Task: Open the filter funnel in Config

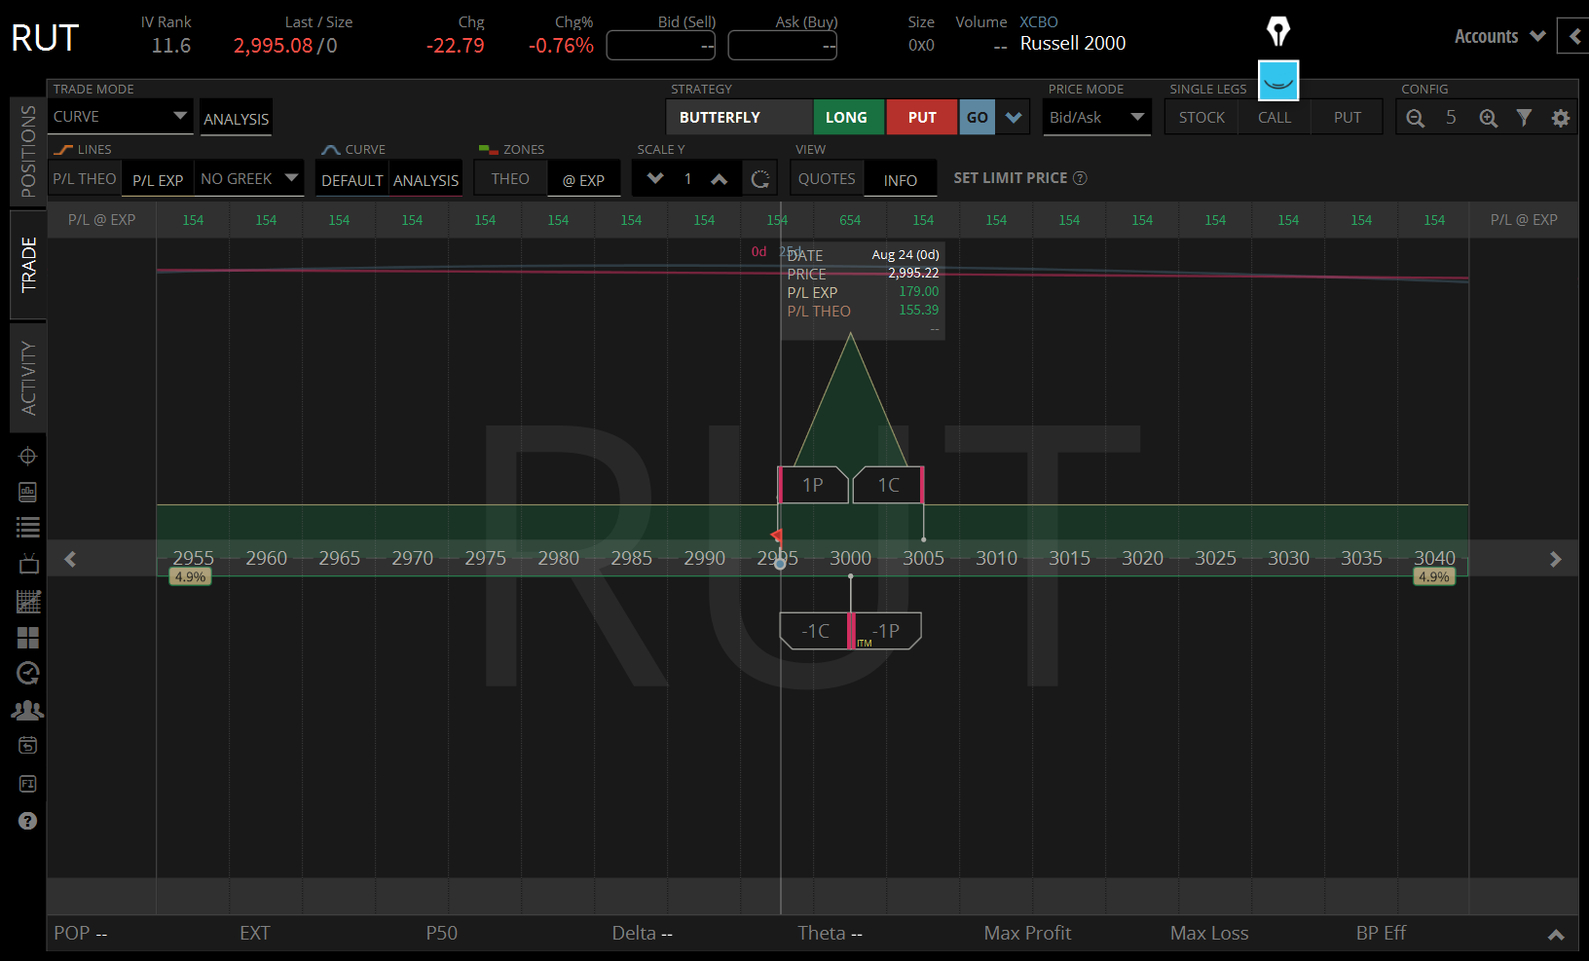Action: coord(1525,118)
